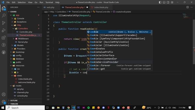Open notification center icon
195x110 pixels.
(x=190, y=108)
